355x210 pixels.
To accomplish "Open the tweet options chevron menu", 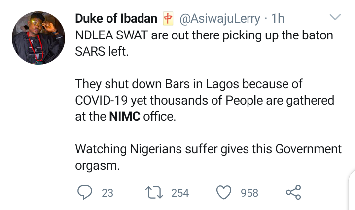I will [x=335, y=18].
